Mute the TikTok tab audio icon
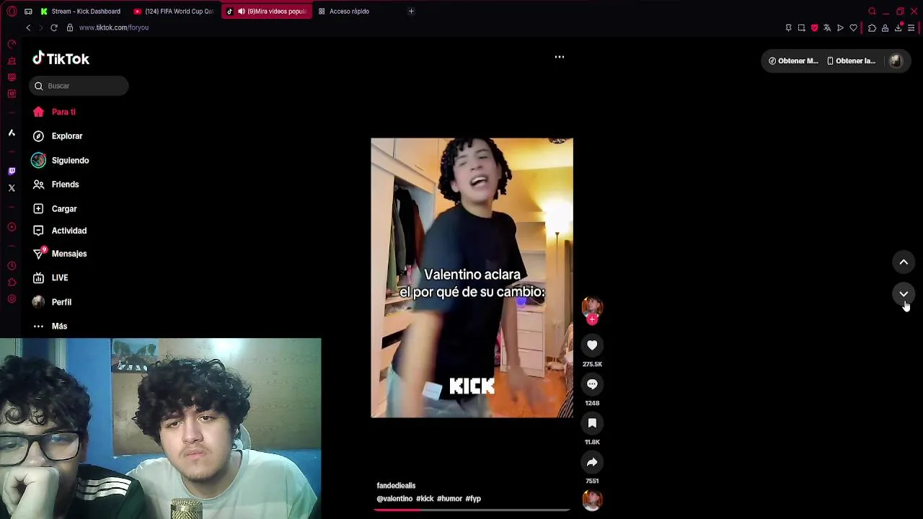Viewport: 923px width, 519px height. point(242,12)
